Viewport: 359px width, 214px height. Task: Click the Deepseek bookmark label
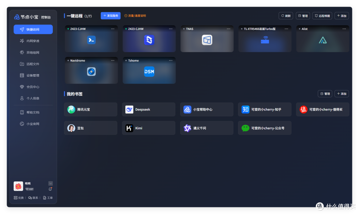click(x=143, y=109)
